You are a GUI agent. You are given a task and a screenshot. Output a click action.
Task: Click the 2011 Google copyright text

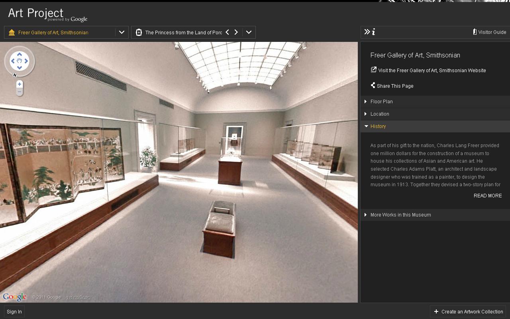pos(47,297)
